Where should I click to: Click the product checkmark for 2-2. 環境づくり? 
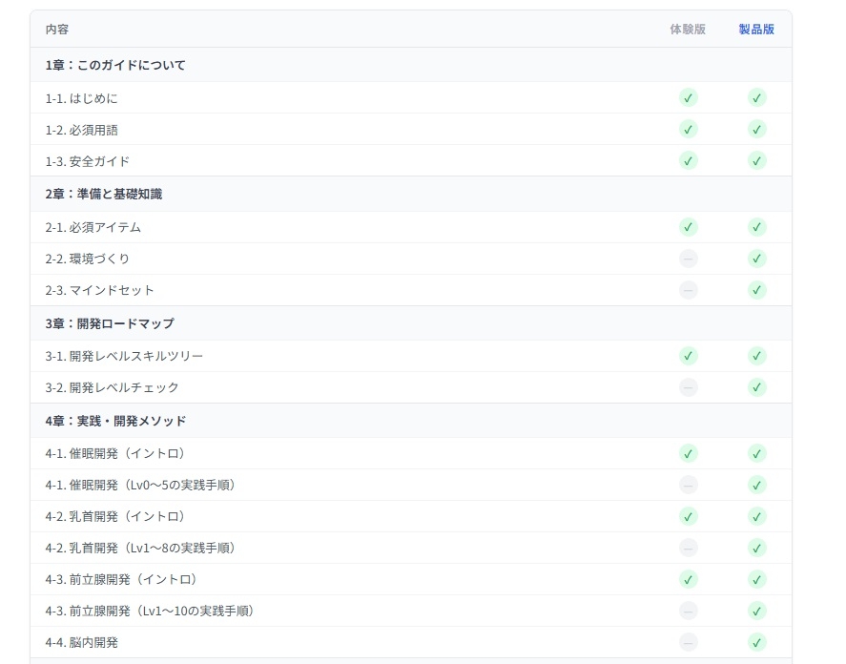click(x=756, y=259)
